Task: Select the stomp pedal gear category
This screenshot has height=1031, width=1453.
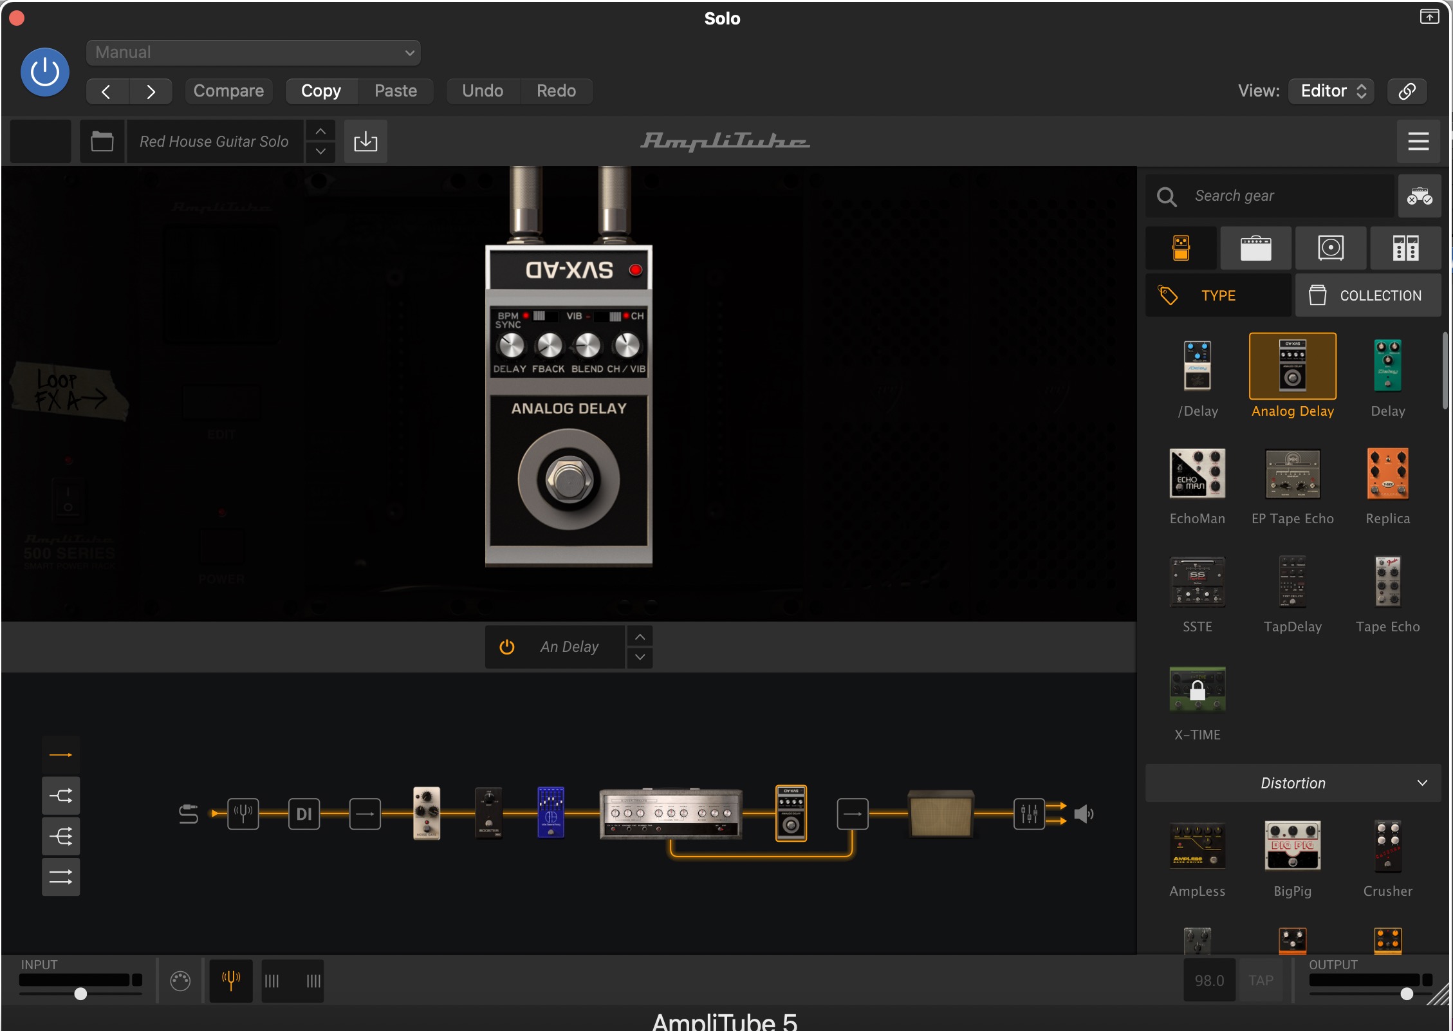Action: pyautogui.click(x=1181, y=248)
